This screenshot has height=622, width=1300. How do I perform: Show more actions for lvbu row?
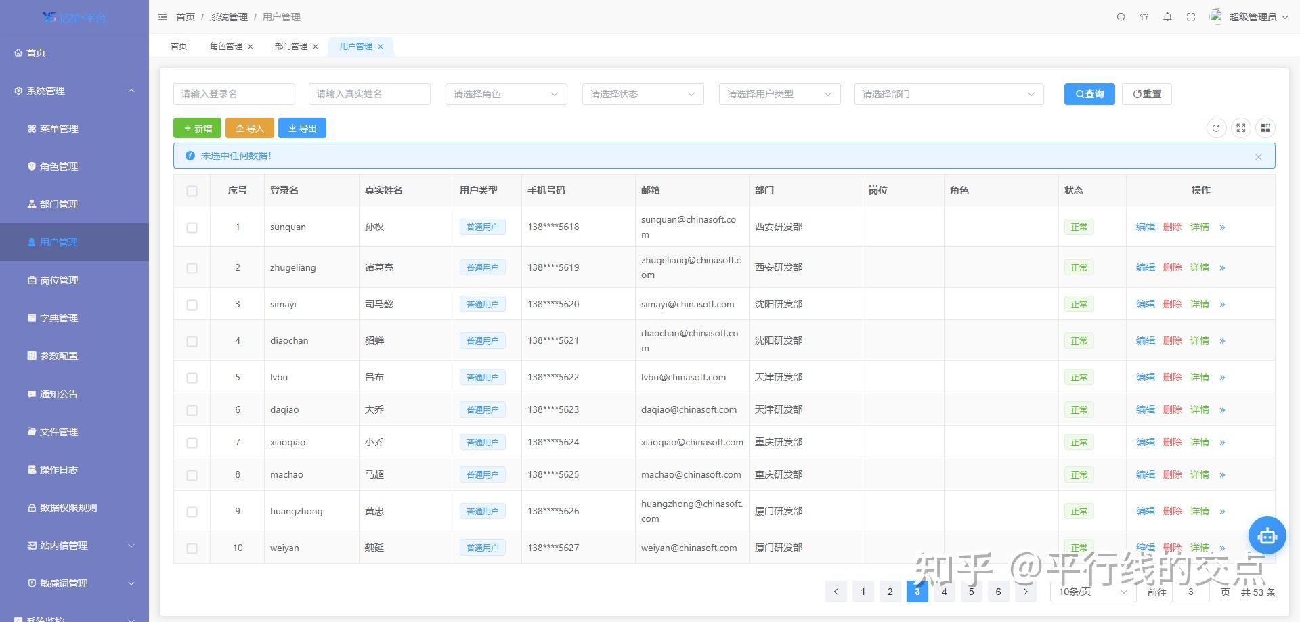point(1222,378)
